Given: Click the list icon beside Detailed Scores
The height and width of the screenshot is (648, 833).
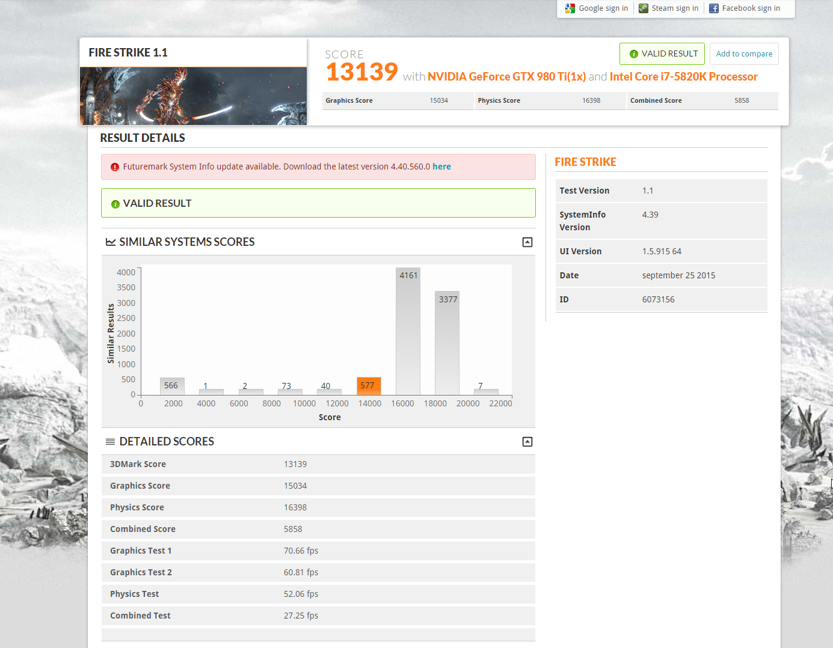Looking at the screenshot, I should [x=111, y=442].
